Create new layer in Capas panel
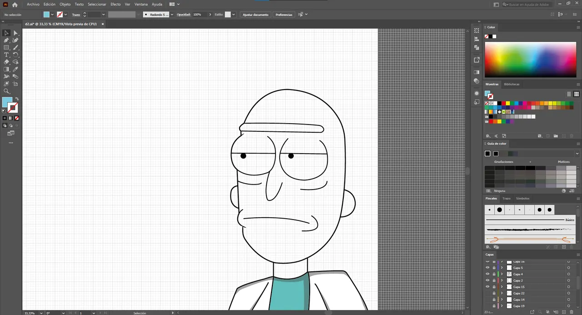The height and width of the screenshot is (315, 582). (x=563, y=312)
